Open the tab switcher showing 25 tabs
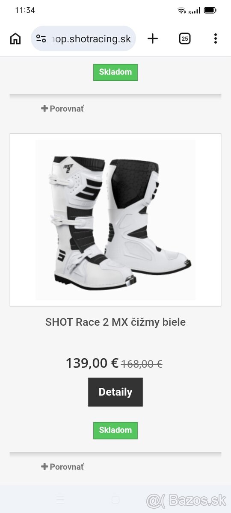Image resolution: width=231 pixels, height=513 pixels. [x=184, y=39]
